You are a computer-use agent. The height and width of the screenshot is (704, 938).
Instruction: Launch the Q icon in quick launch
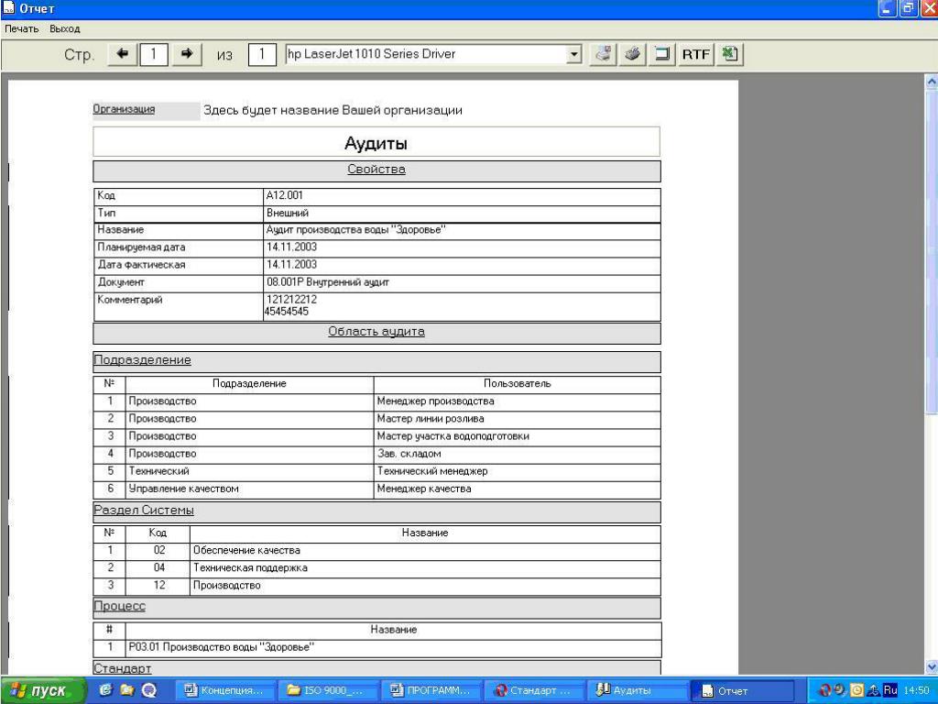(x=149, y=691)
